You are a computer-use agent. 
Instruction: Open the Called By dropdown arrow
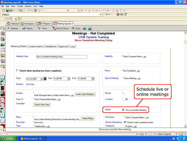pos(145,57)
